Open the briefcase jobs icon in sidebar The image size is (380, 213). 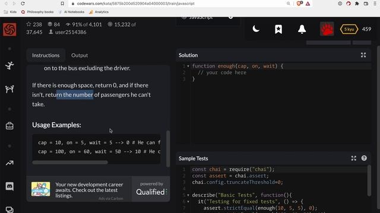pos(9,126)
